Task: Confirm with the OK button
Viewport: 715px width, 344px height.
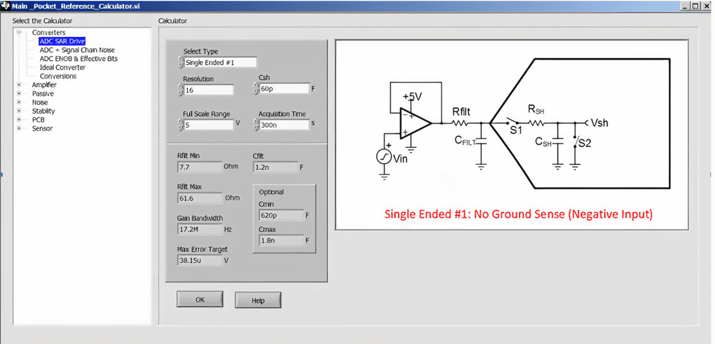Action: 200,299
